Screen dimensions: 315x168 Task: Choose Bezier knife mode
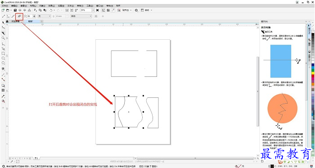point(13,16)
